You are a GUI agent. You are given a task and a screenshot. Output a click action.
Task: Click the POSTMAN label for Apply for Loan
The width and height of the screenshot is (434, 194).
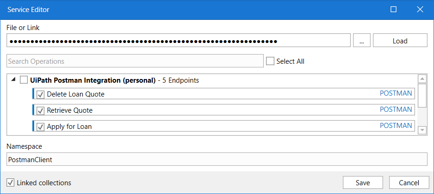click(x=396, y=126)
